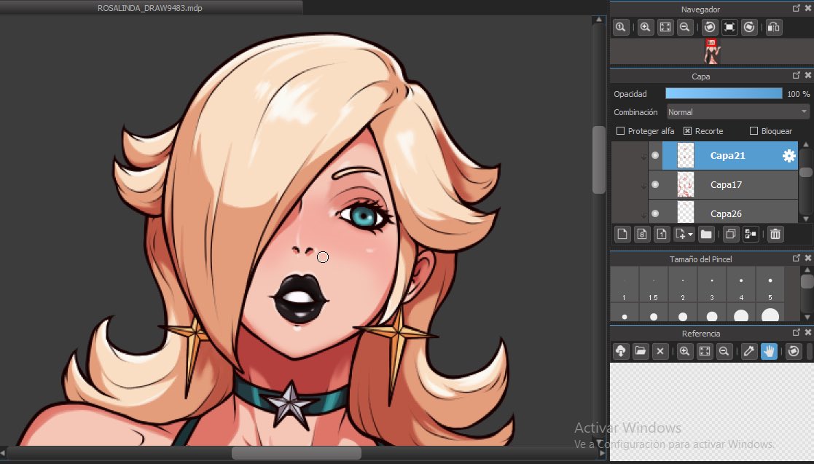Uncheck the Recorte checkbox

[x=687, y=131]
